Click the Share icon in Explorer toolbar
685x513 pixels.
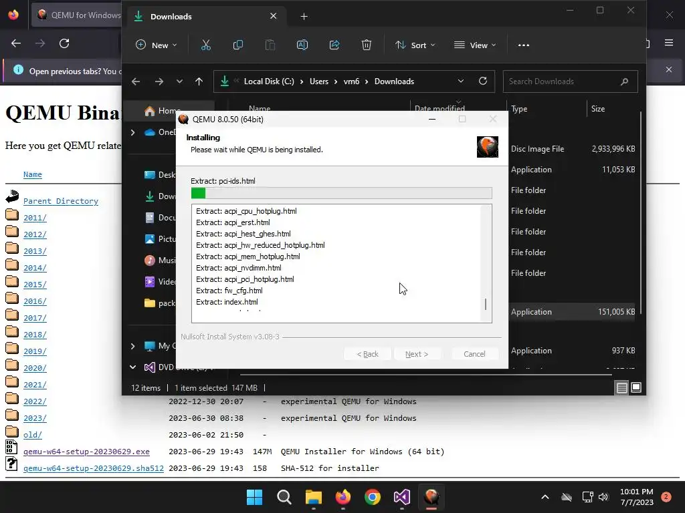tap(334, 45)
